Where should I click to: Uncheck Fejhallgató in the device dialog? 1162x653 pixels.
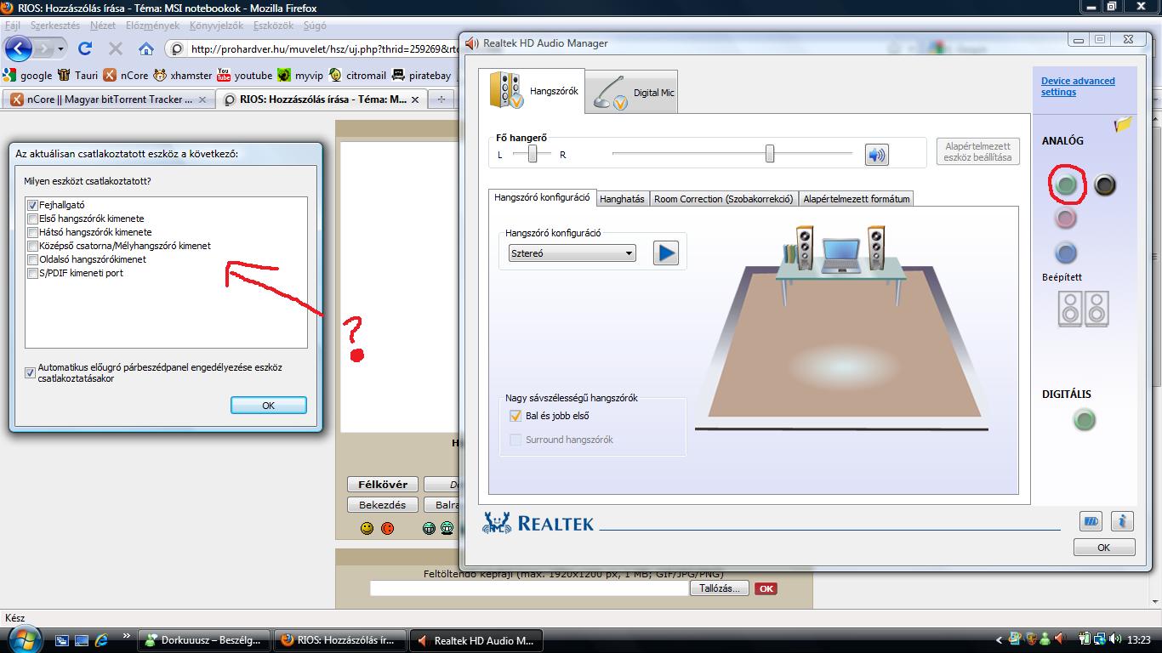pyautogui.click(x=32, y=205)
